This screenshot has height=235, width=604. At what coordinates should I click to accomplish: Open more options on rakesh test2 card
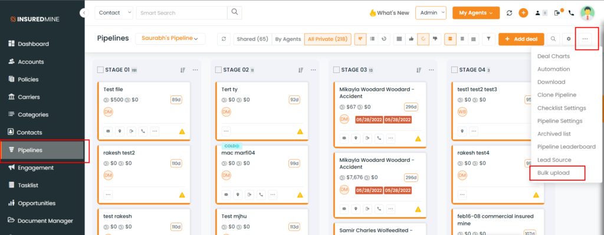coord(108,194)
